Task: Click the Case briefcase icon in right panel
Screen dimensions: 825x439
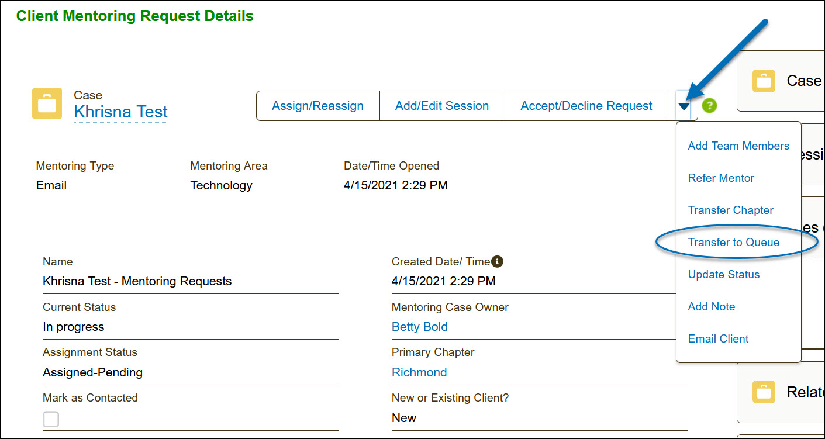Action: [x=764, y=81]
